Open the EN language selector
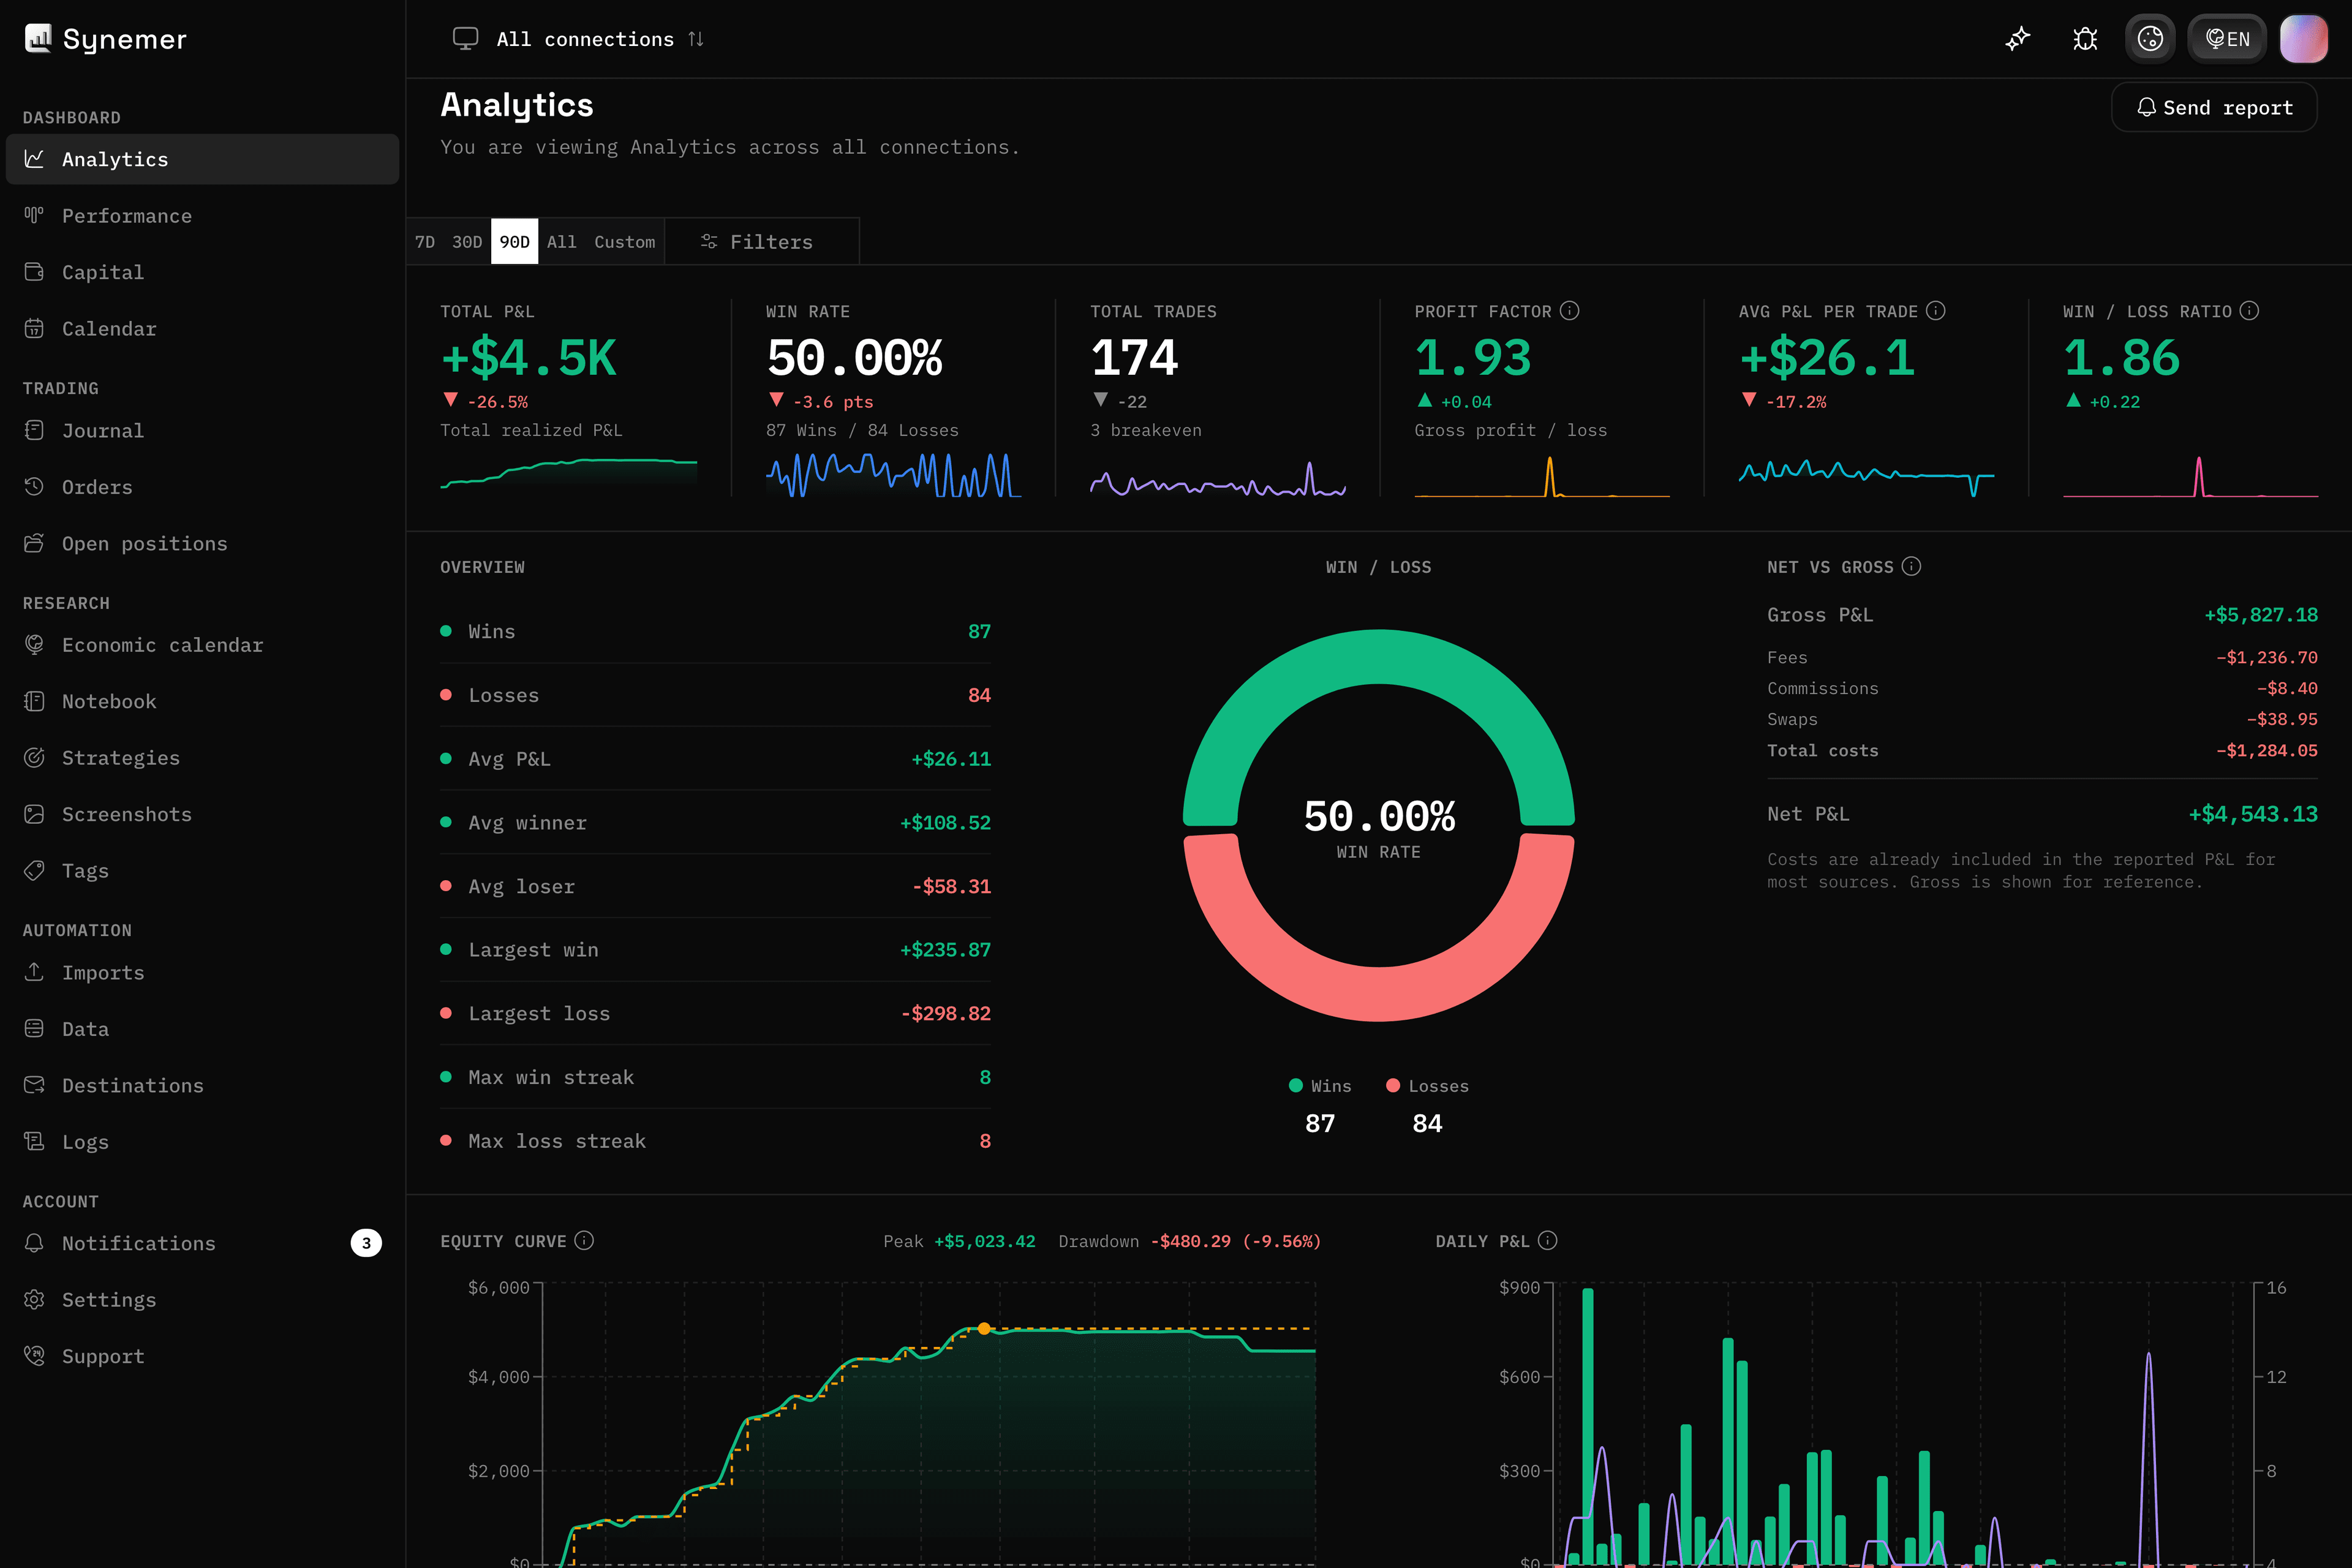Viewport: 2352px width, 1568px height. (2227, 39)
